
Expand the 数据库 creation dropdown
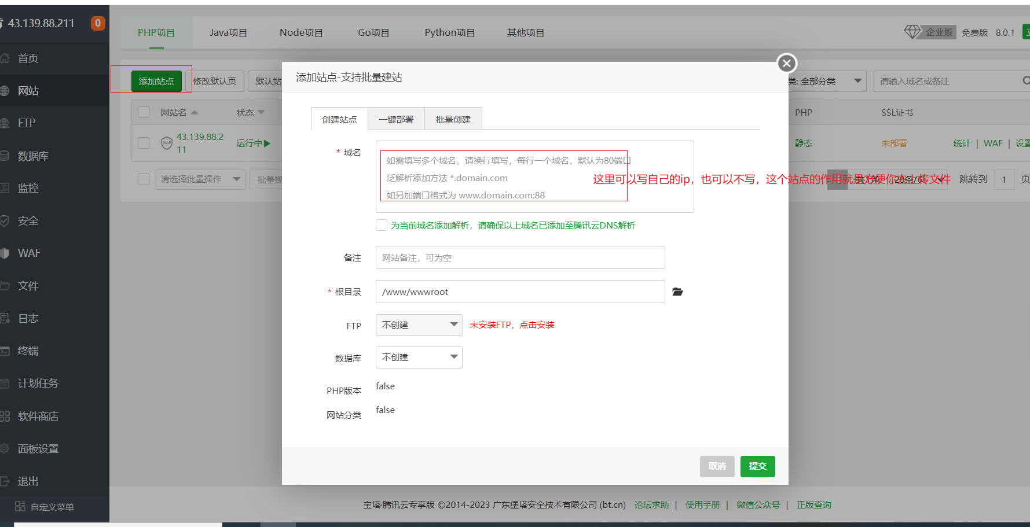point(419,358)
